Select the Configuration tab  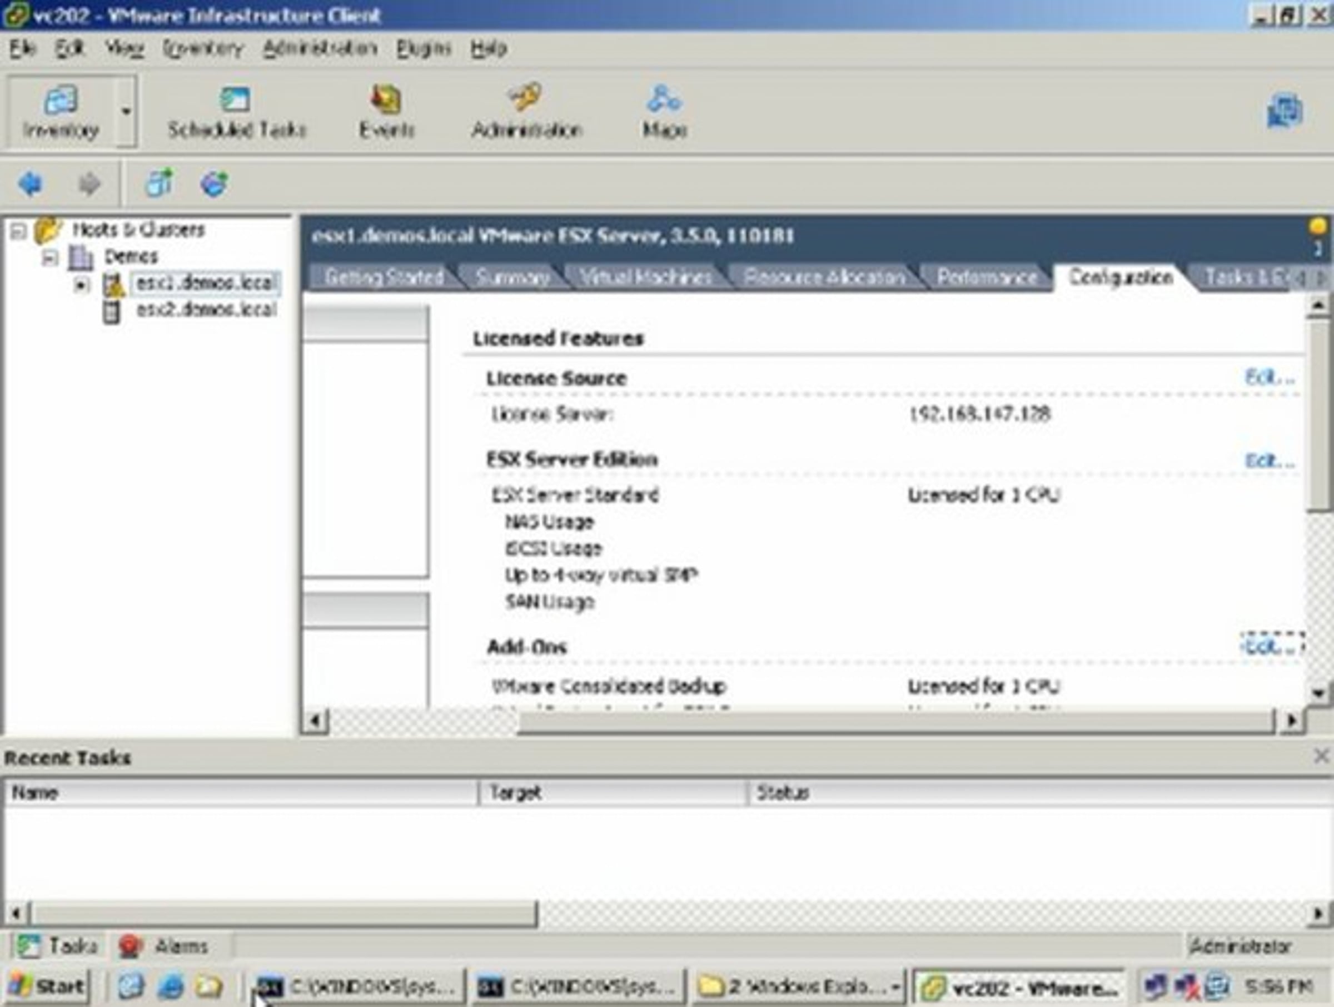1121,277
